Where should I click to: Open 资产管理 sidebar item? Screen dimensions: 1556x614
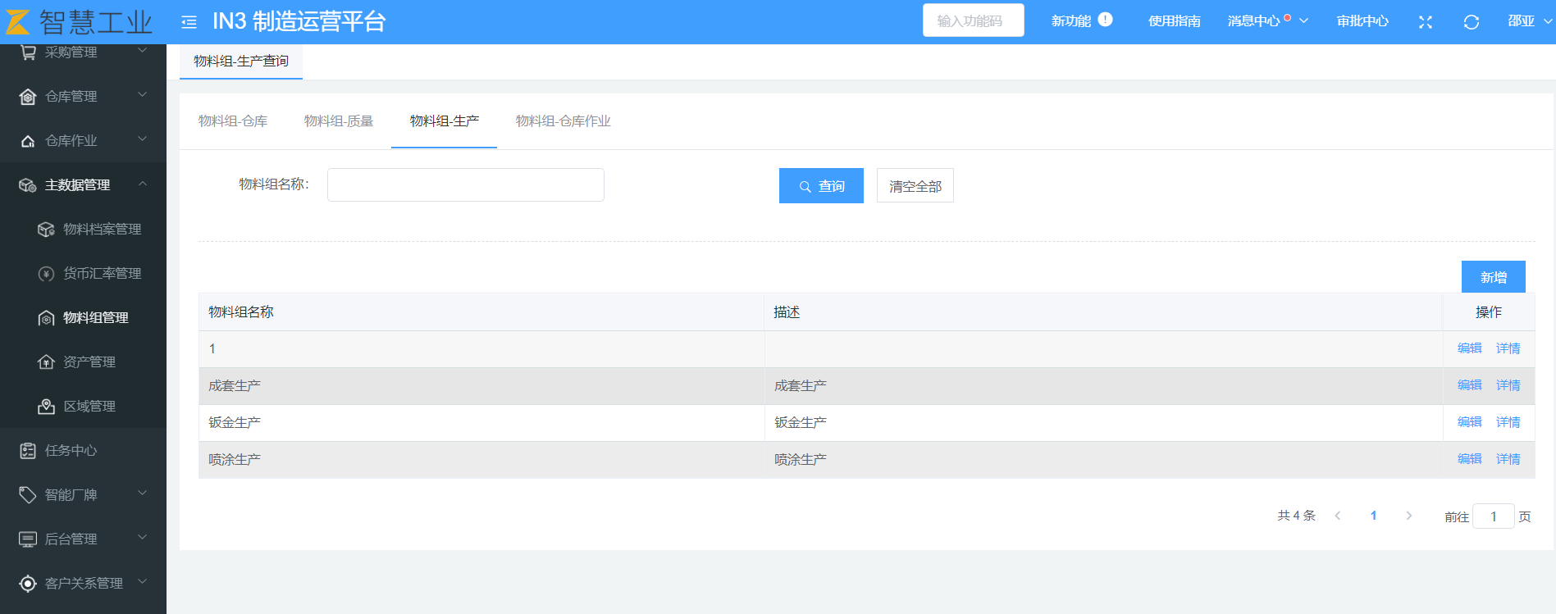point(89,362)
